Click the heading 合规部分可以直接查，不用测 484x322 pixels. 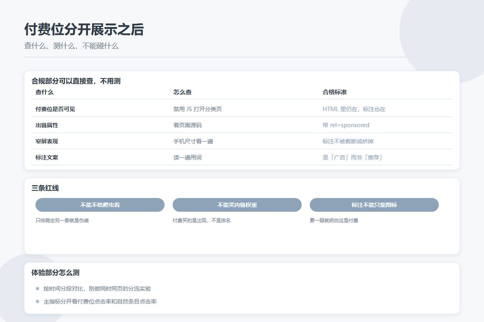tap(76, 81)
